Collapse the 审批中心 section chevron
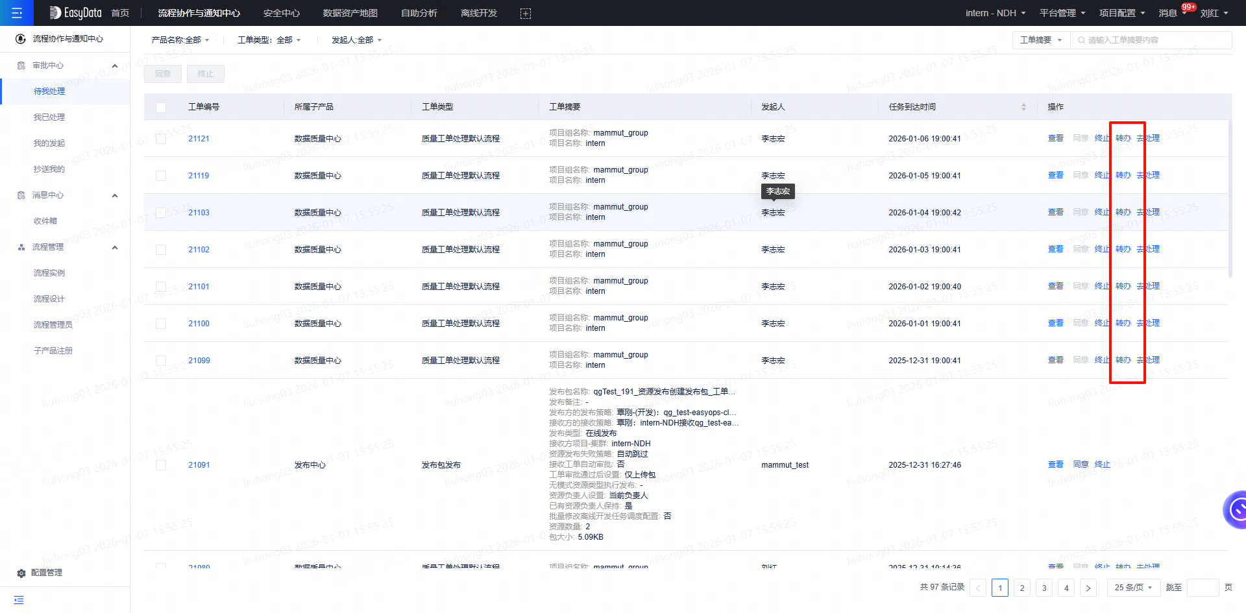 tap(115, 66)
